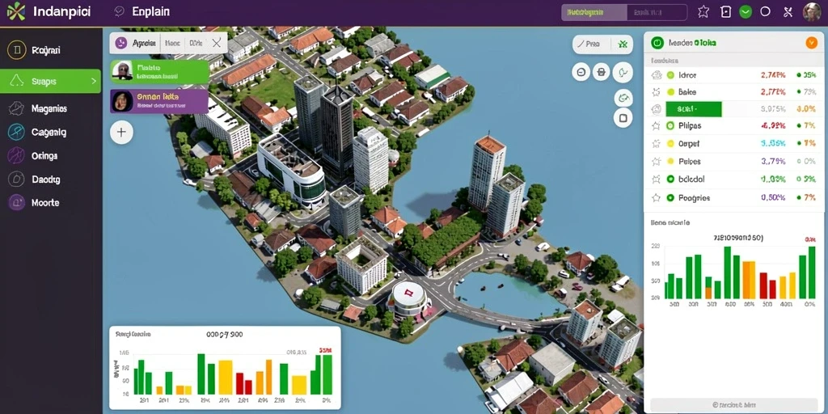Toggle the bdedol ring indicator
This screenshot has width=828, height=414.
pyautogui.click(x=670, y=180)
